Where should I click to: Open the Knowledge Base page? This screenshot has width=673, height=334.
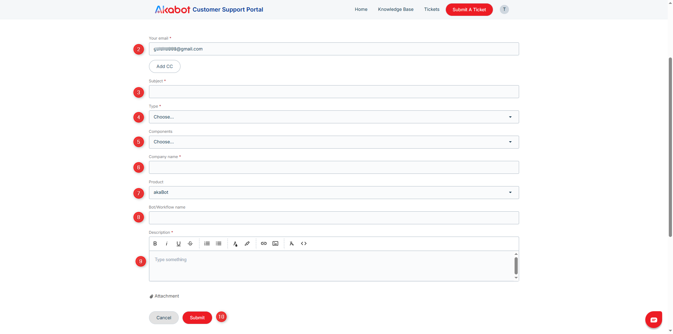396,9
